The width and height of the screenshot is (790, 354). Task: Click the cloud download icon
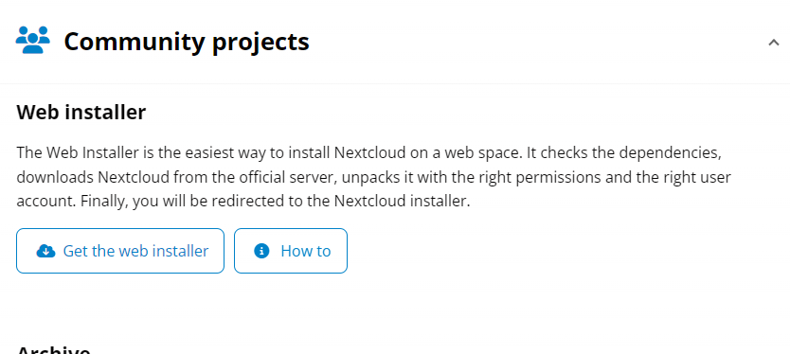coord(45,251)
